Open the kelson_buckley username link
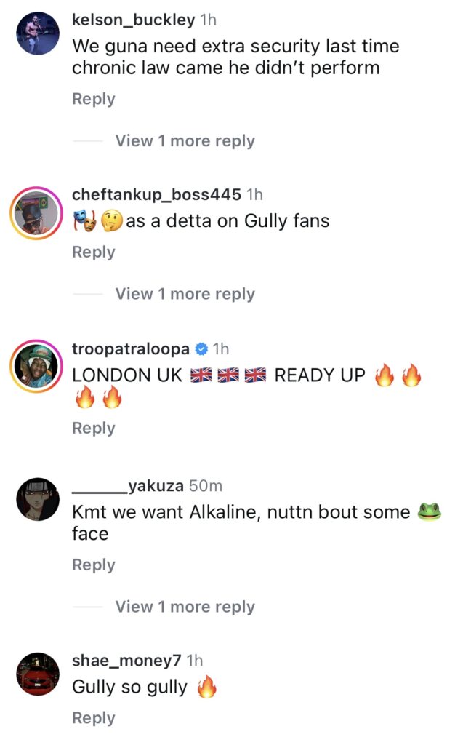The height and width of the screenshot is (745, 463). click(x=134, y=20)
